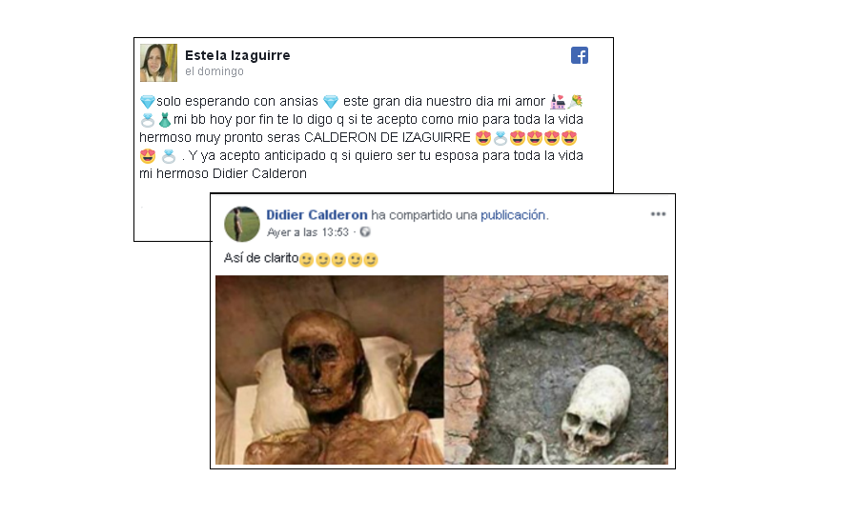
Task: Open Didier Calderon's round profile picture
Action: (x=242, y=224)
